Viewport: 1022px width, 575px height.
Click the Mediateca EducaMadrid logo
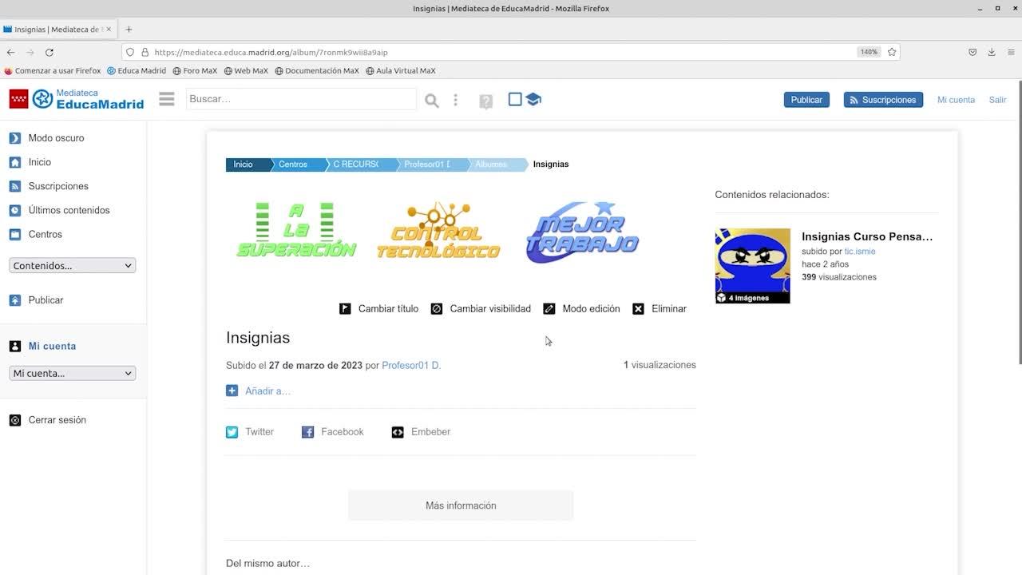(77, 99)
